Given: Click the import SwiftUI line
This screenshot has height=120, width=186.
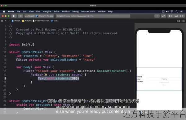Looking at the screenshot, I should [x=22, y=45].
